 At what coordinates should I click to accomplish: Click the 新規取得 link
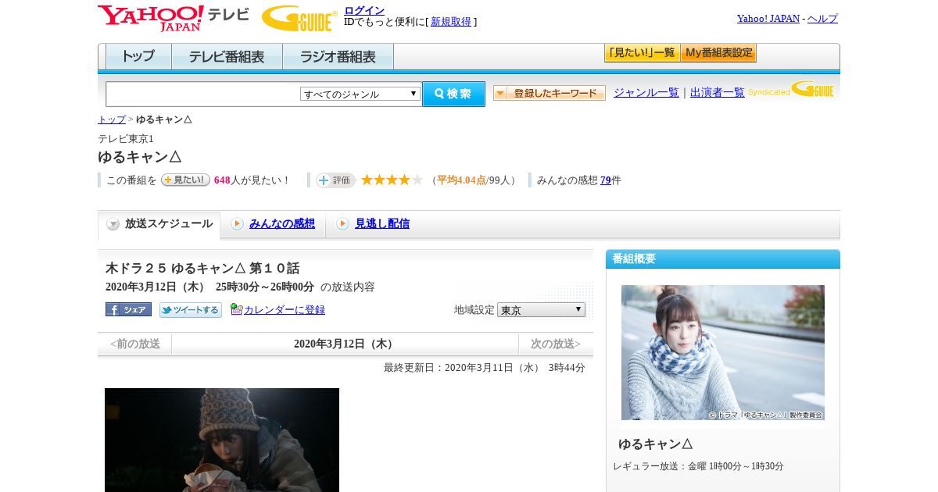click(x=451, y=22)
